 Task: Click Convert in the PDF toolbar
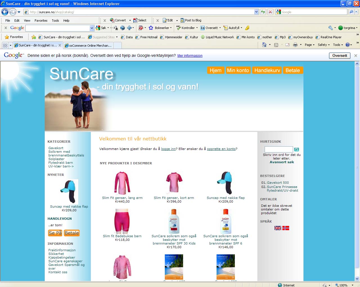[x=118, y=20]
